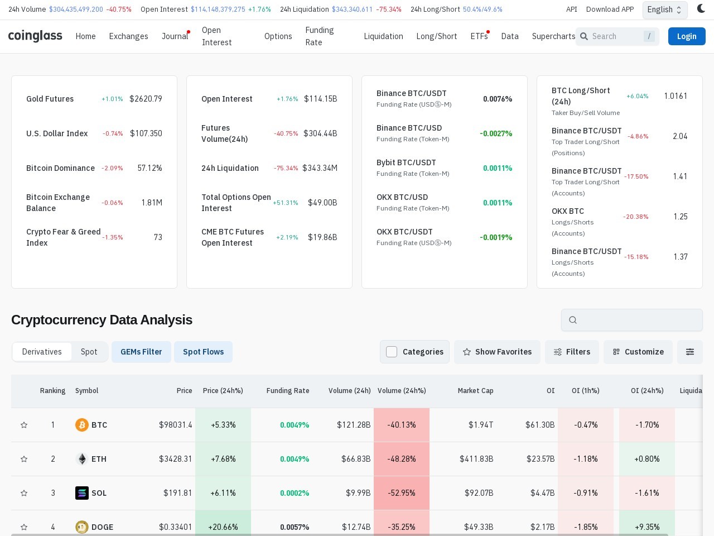The height and width of the screenshot is (536, 714).
Task: Click the ETH coin icon
Action: click(82, 459)
